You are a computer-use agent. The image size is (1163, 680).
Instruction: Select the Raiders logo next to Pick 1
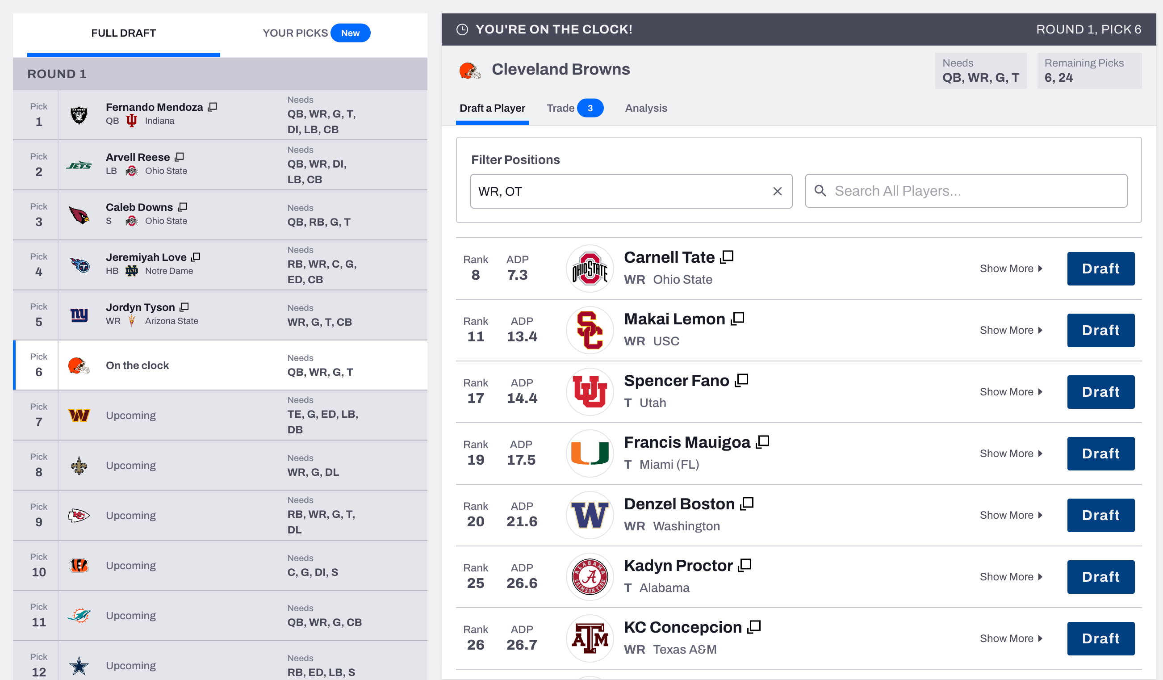tap(79, 114)
